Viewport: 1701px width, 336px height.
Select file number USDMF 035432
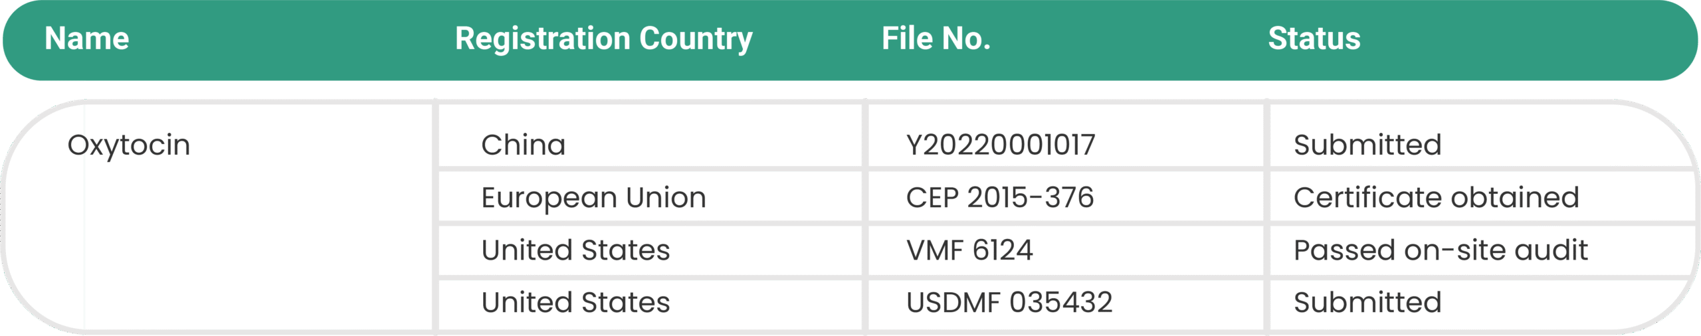[1009, 303]
